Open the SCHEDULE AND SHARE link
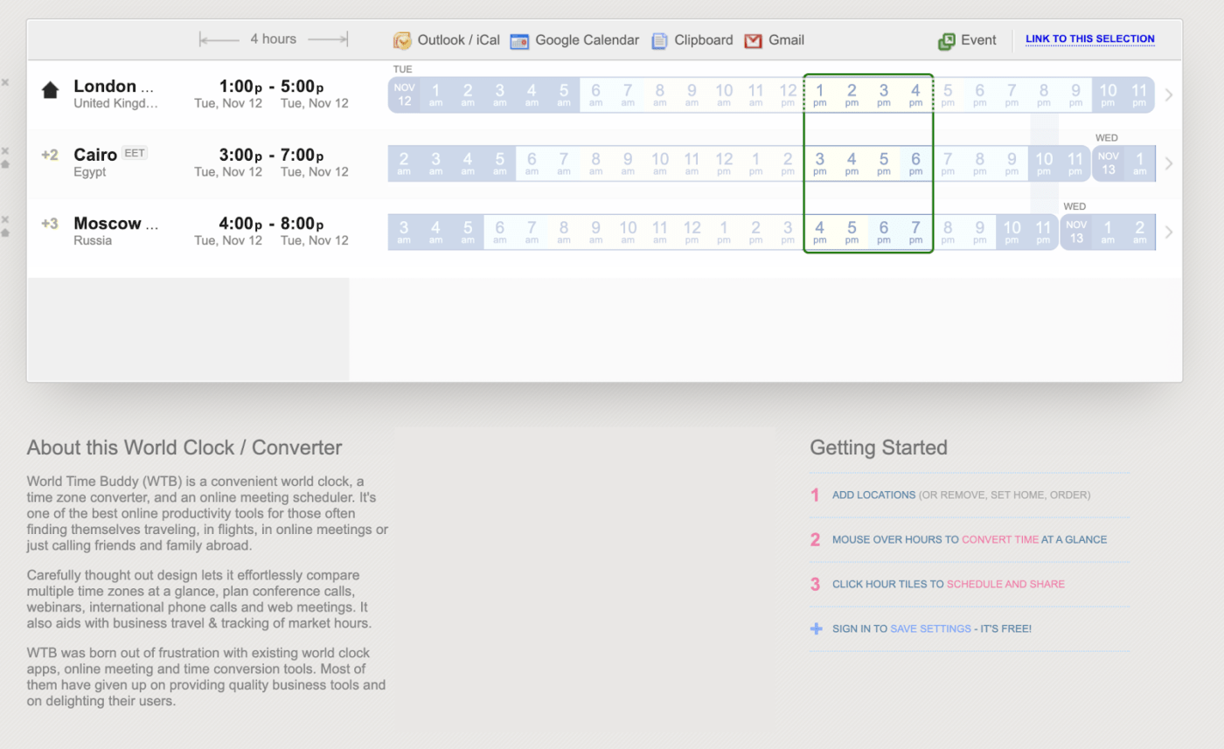This screenshot has width=1224, height=749. [1005, 584]
